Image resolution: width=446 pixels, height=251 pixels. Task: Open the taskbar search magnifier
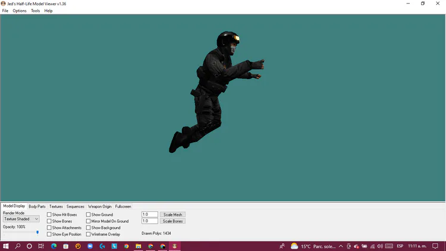point(18,246)
